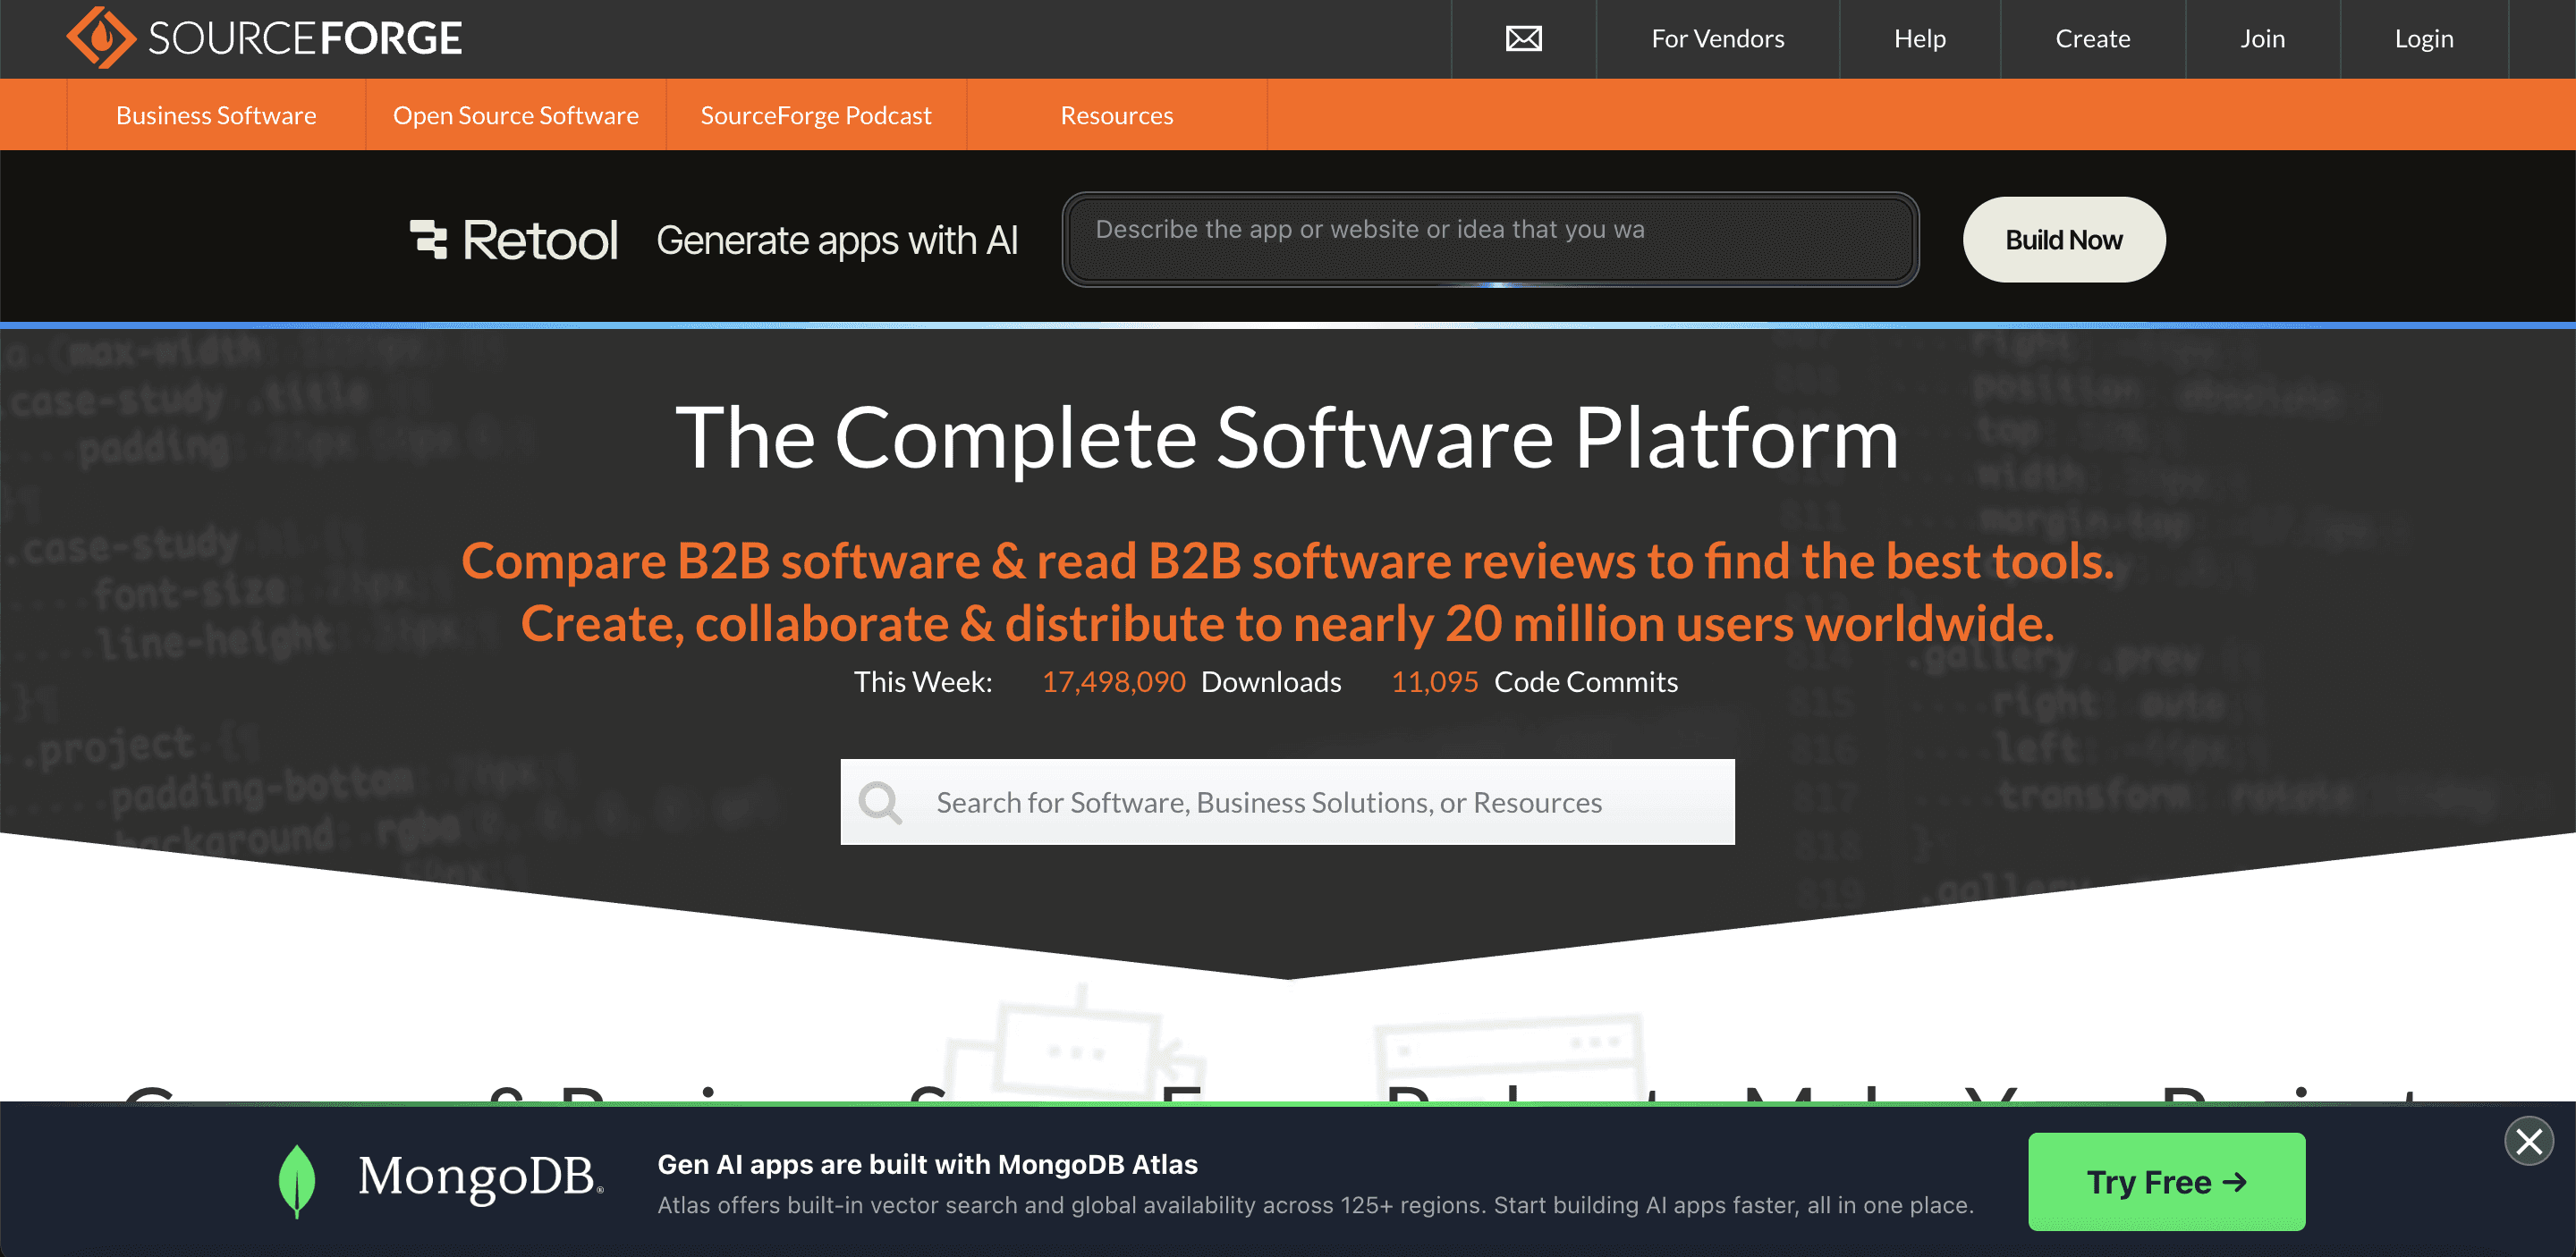Go to the Help page

[x=1919, y=39]
